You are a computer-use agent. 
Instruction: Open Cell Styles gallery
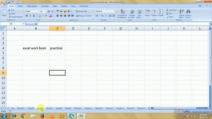tap(139, 14)
